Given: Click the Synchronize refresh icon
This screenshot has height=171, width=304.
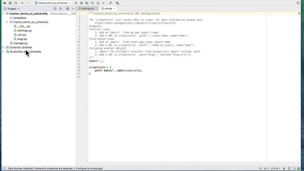Looking at the screenshot, I should [16, 3].
